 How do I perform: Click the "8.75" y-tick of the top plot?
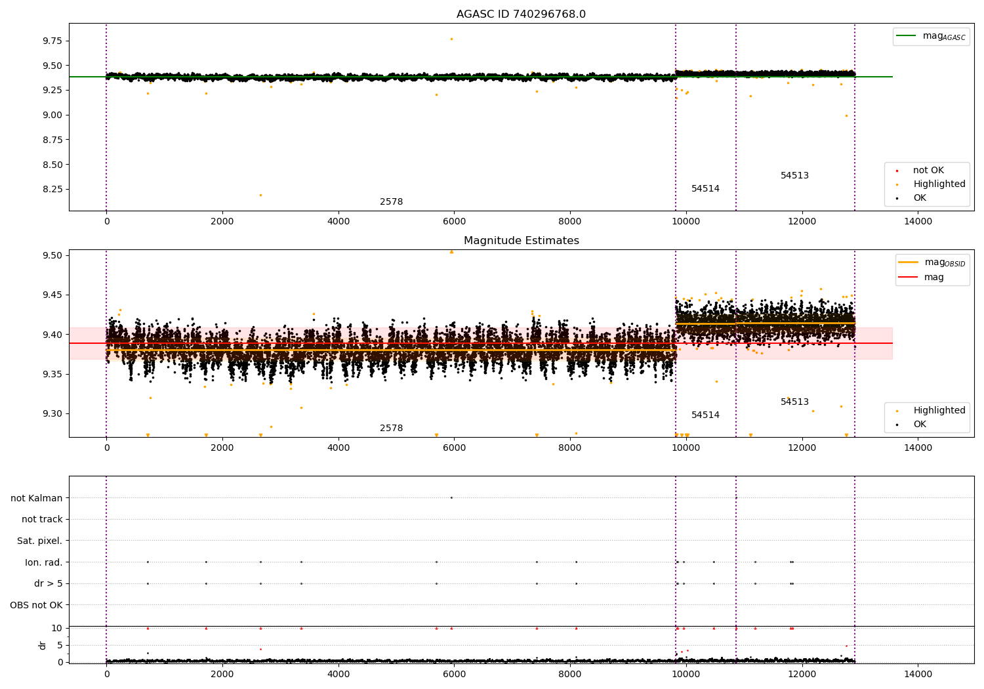(x=52, y=140)
